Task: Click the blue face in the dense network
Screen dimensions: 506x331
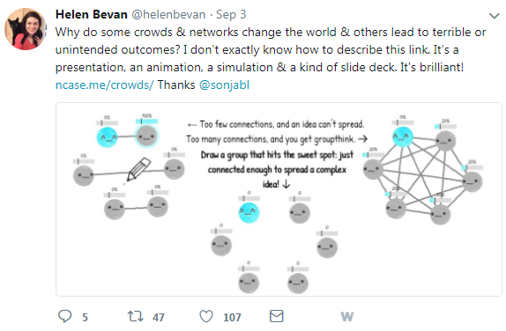Action: point(402,136)
